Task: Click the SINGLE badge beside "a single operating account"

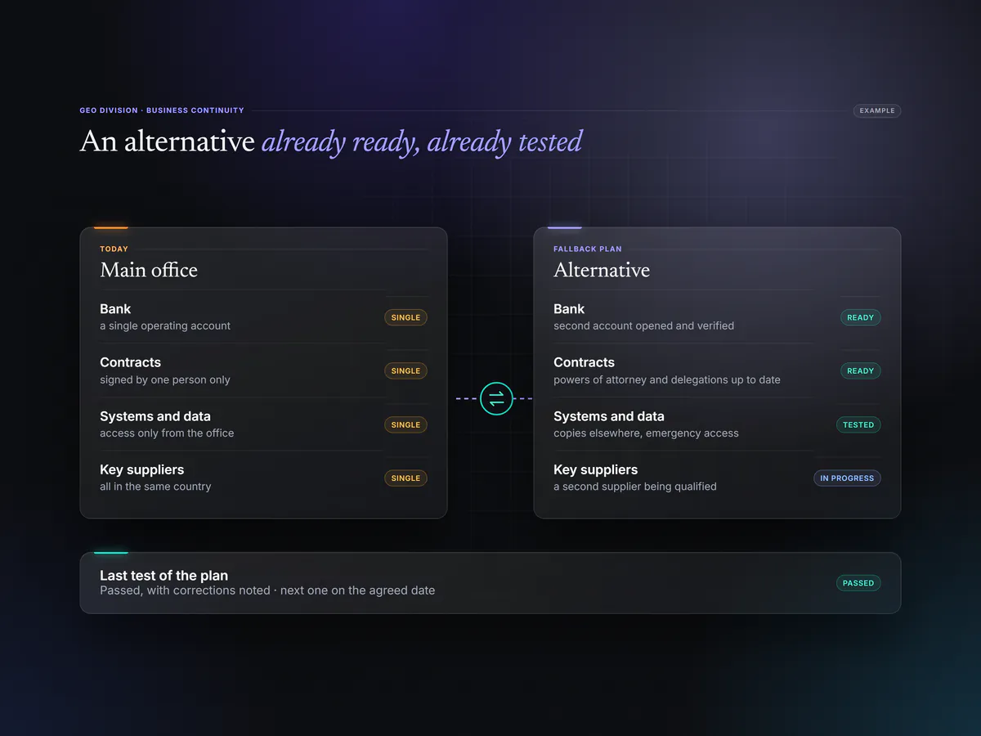Action: click(x=405, y=317)
